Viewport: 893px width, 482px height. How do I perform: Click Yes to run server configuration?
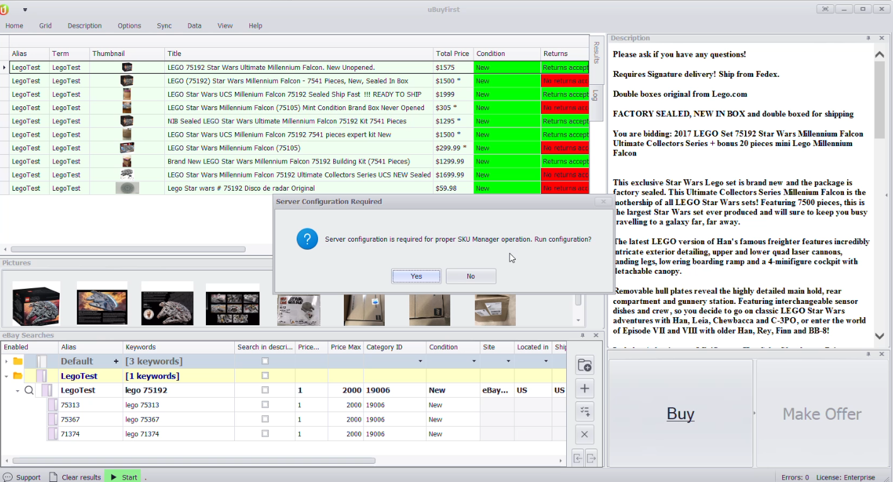[416, 276]
